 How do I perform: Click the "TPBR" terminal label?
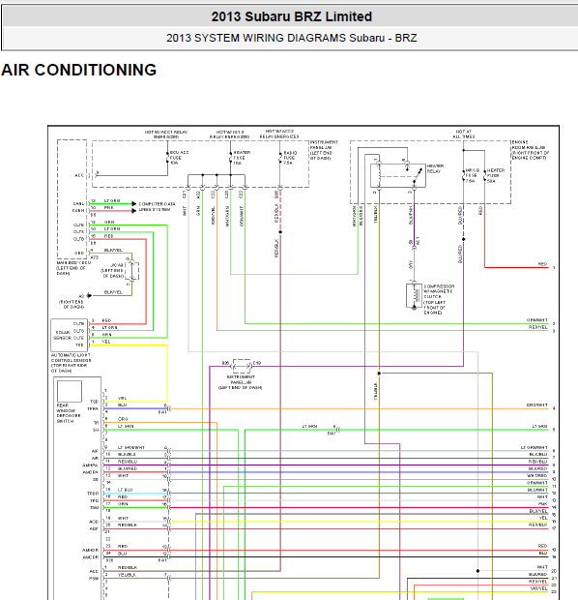point(93,494)
